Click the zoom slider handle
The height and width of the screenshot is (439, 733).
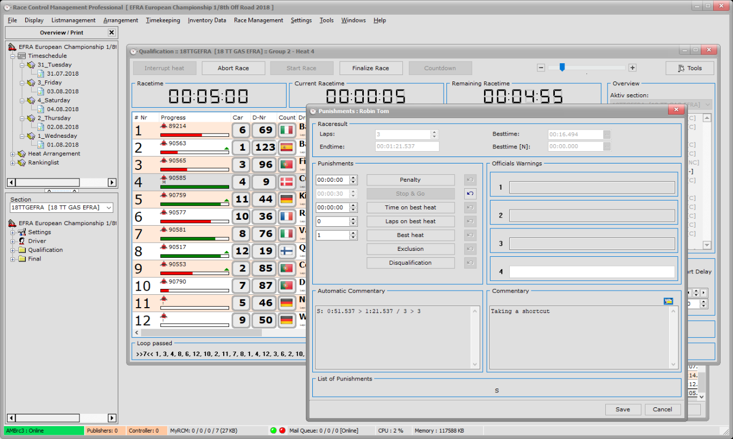pos(562,68)
